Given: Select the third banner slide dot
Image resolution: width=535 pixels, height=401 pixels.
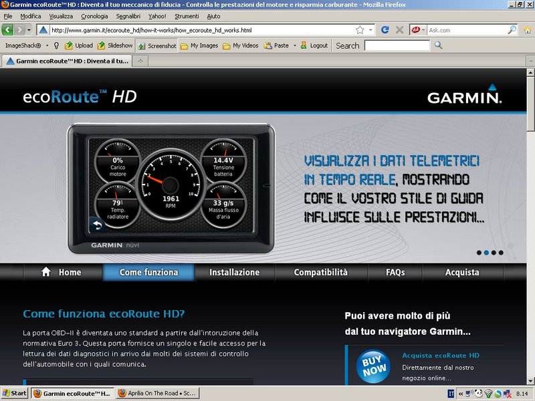Looking at the screenshot, I should (494, 253).
